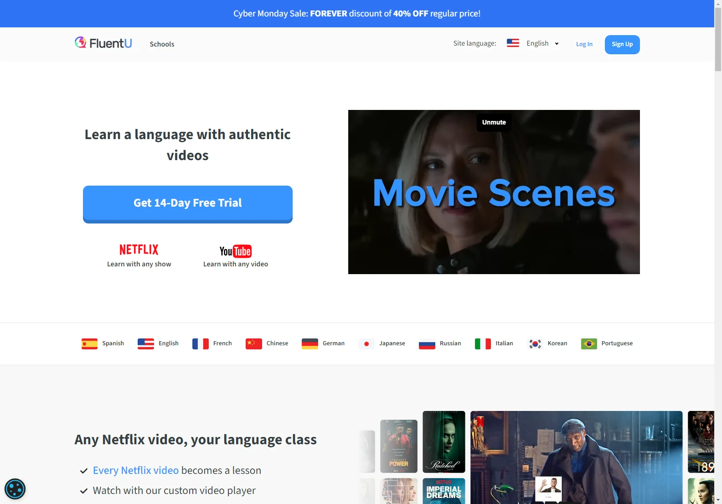Click the Sign Up button
722x504 pixels.
tap(622, 44)
